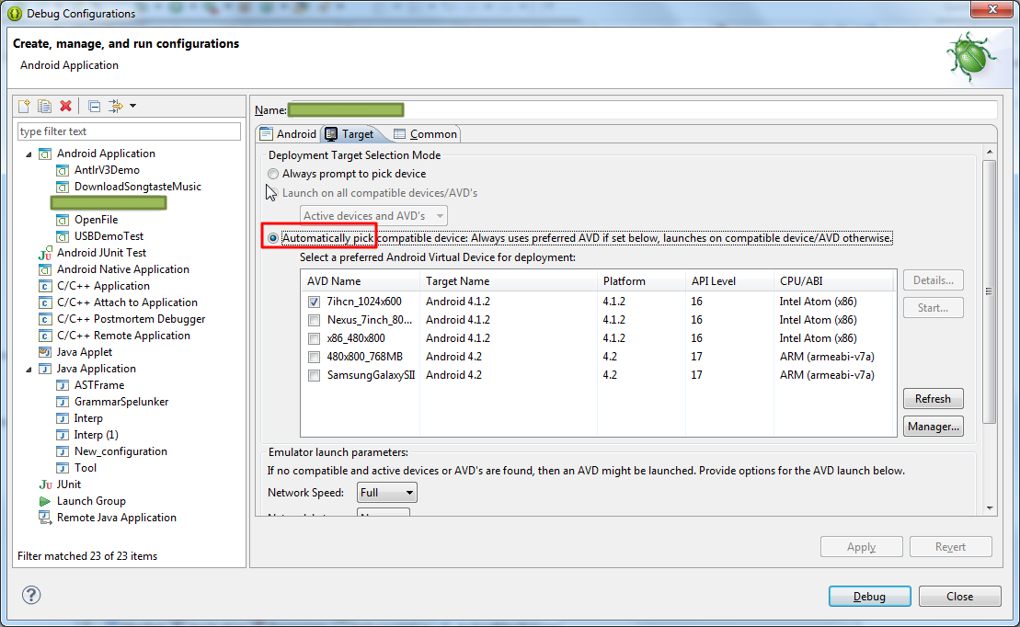Image resolution: width=1020 pixels, height=627 pixels.
Task: Click the Android Application node icon
Action: pos(45,154)
